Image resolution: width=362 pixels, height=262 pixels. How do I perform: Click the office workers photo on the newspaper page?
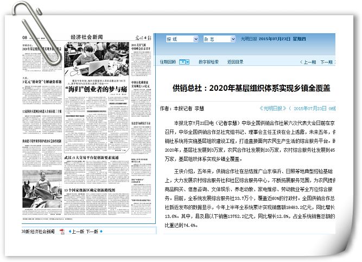tap(97, 59)
